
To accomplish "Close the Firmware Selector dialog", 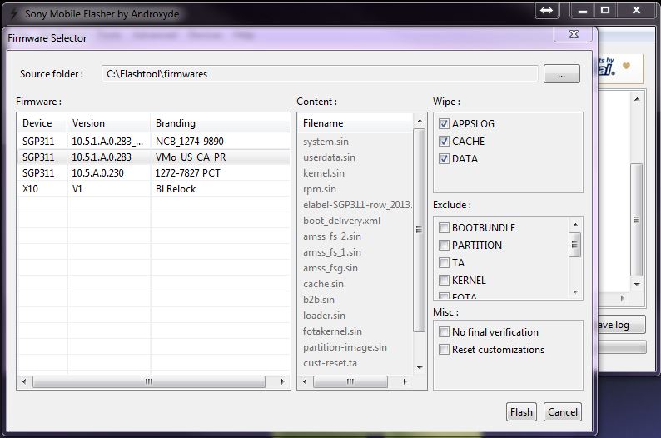I will click(574, 34).
